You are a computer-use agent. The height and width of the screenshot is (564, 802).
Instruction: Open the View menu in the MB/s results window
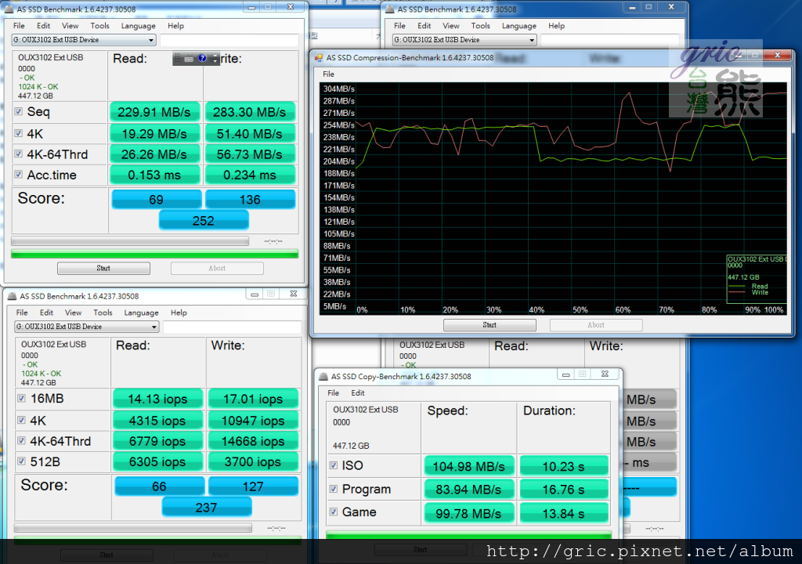pyautogui.click(x=70, y=26)
